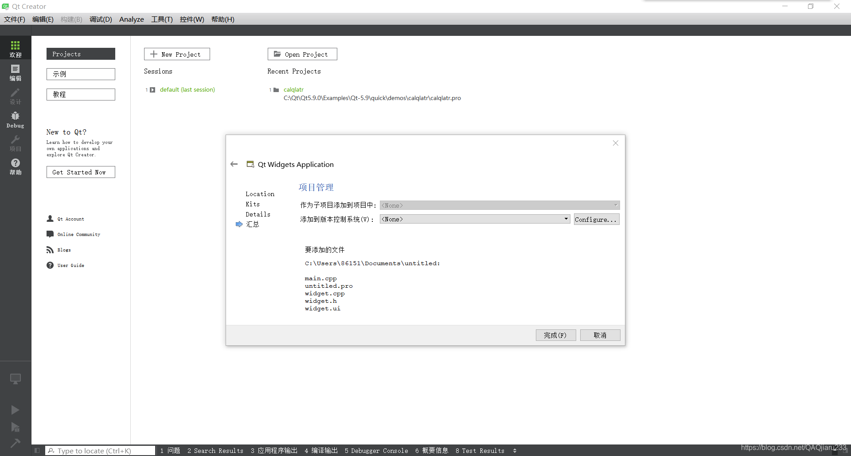851x456 pixels.
Task: Close the Qt Widgets Application dialog
Action: 616,143
